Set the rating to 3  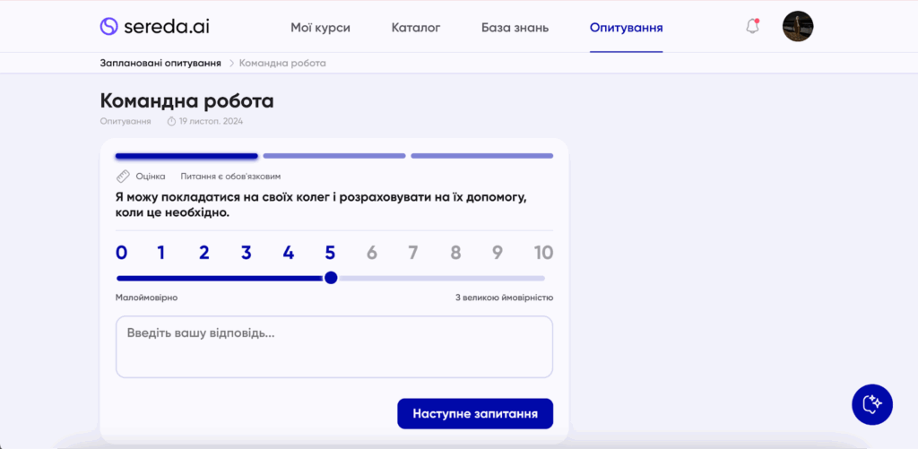[x=247, y=253]
